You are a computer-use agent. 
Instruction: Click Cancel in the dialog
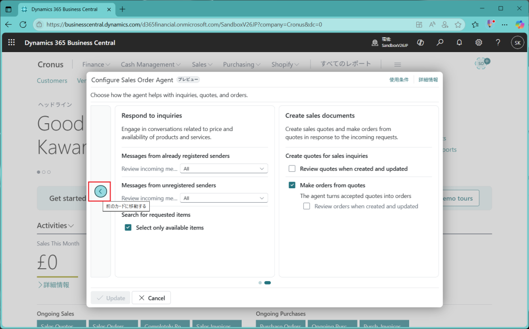151,298
